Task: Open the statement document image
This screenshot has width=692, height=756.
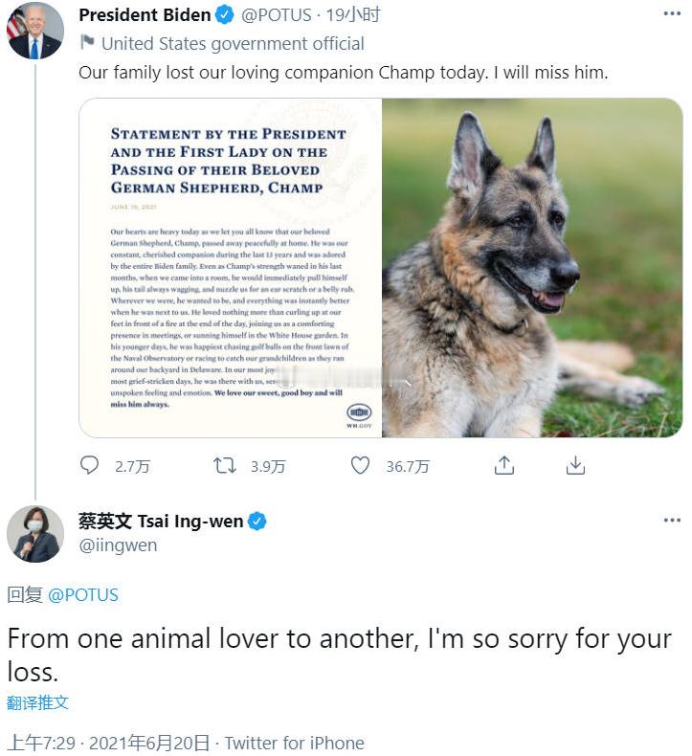Action: point(230,267)
